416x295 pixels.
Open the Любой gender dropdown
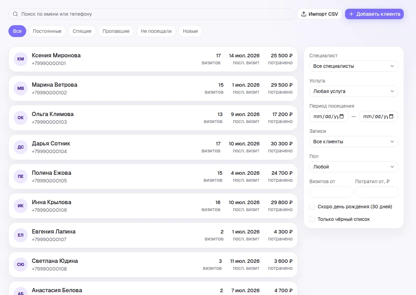click(x=354, y=167)
